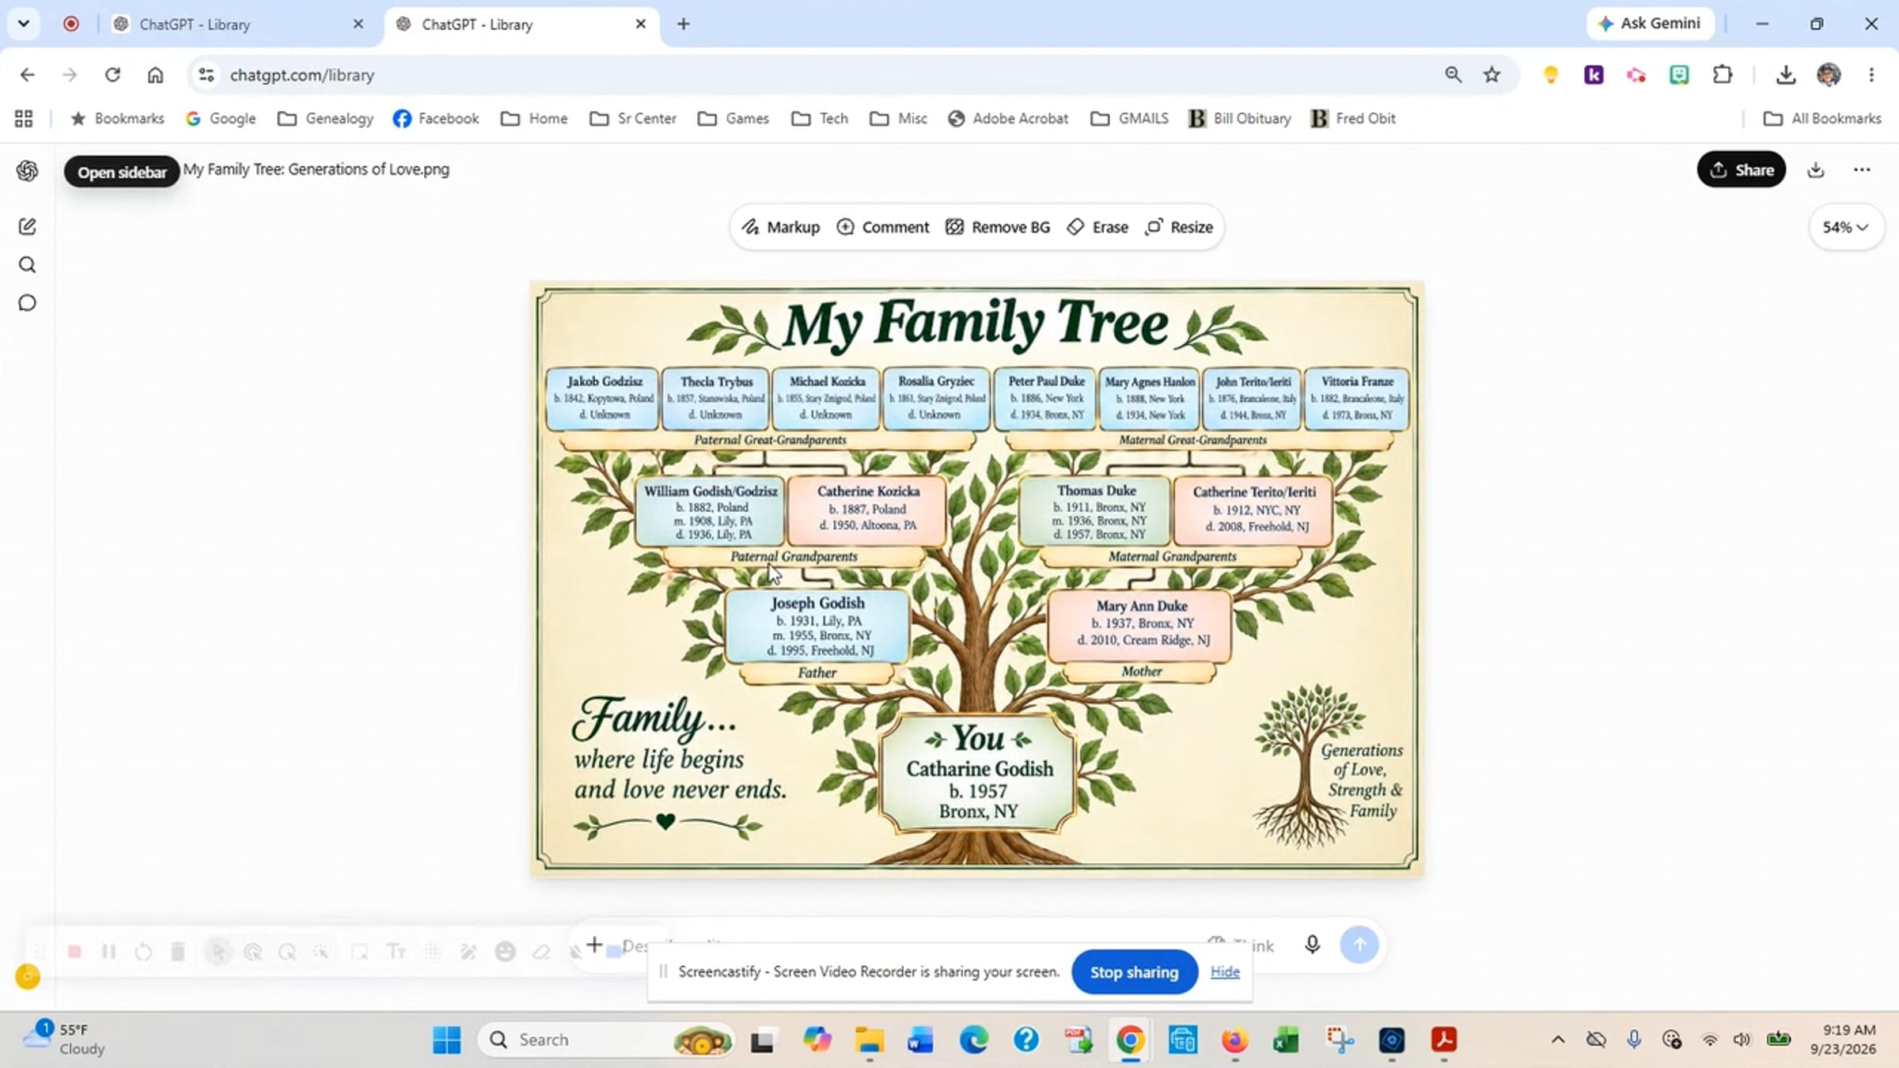Screen dimensions: 1899x1068
Task: Open Chrome downloads icon
Action: coord(1785,75)
